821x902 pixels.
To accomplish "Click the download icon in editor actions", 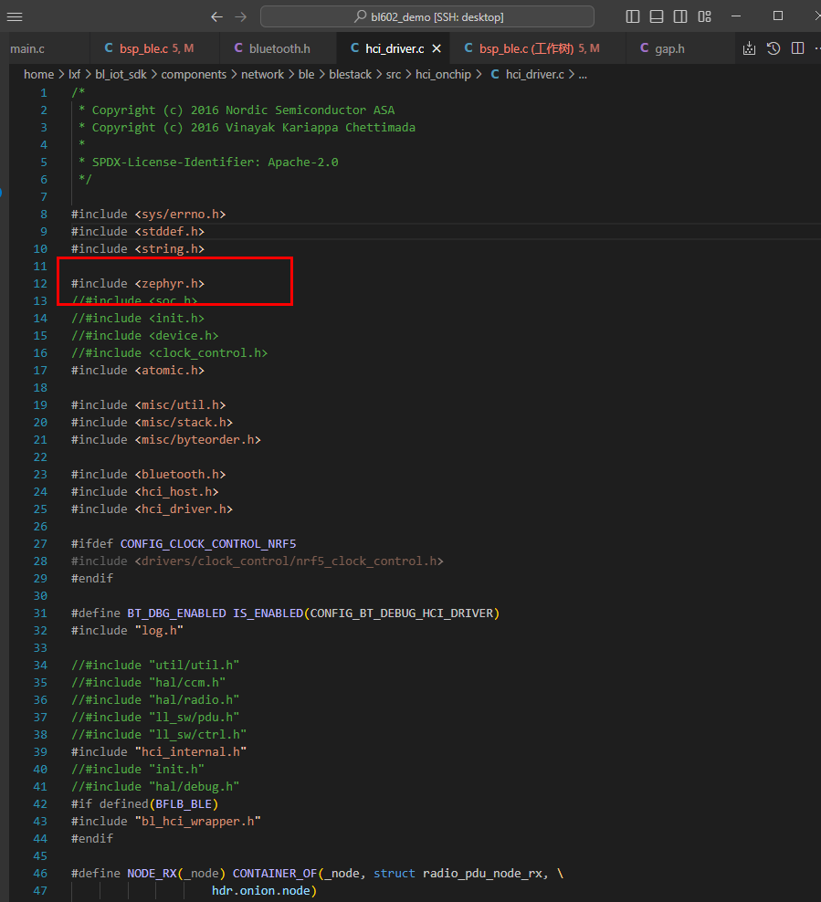I will [x=749, y=48].
